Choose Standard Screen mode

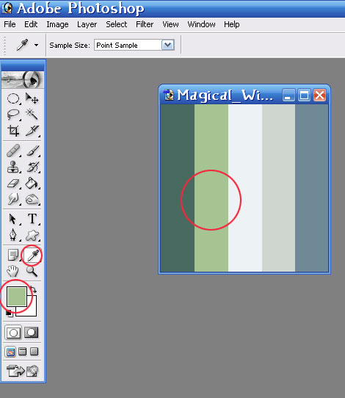(10, 352)
